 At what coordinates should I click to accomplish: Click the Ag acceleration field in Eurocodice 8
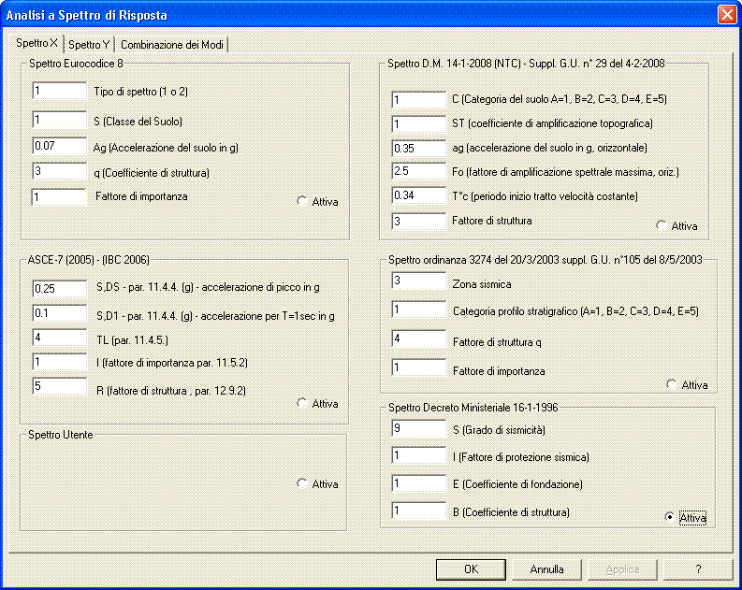pyautogui.click(x=59, y=146)
